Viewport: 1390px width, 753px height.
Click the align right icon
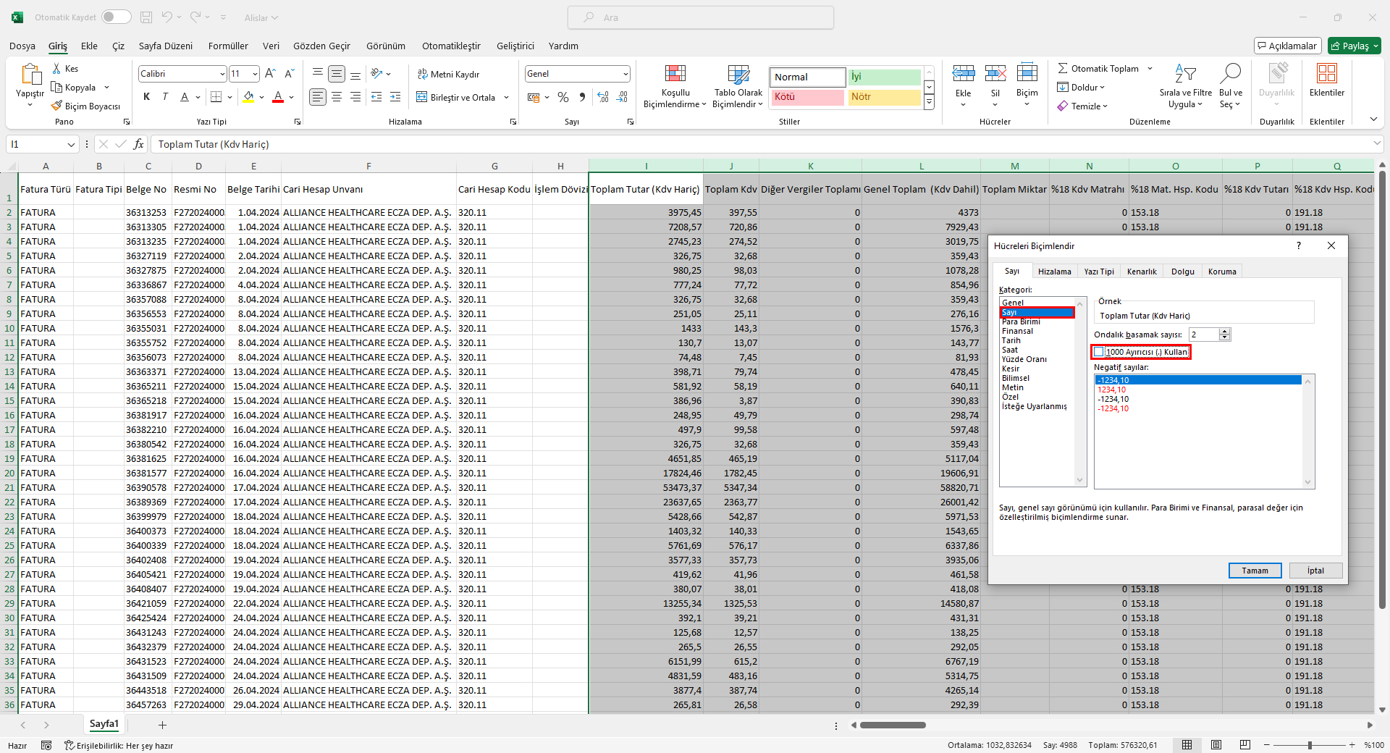click(355, 97)
